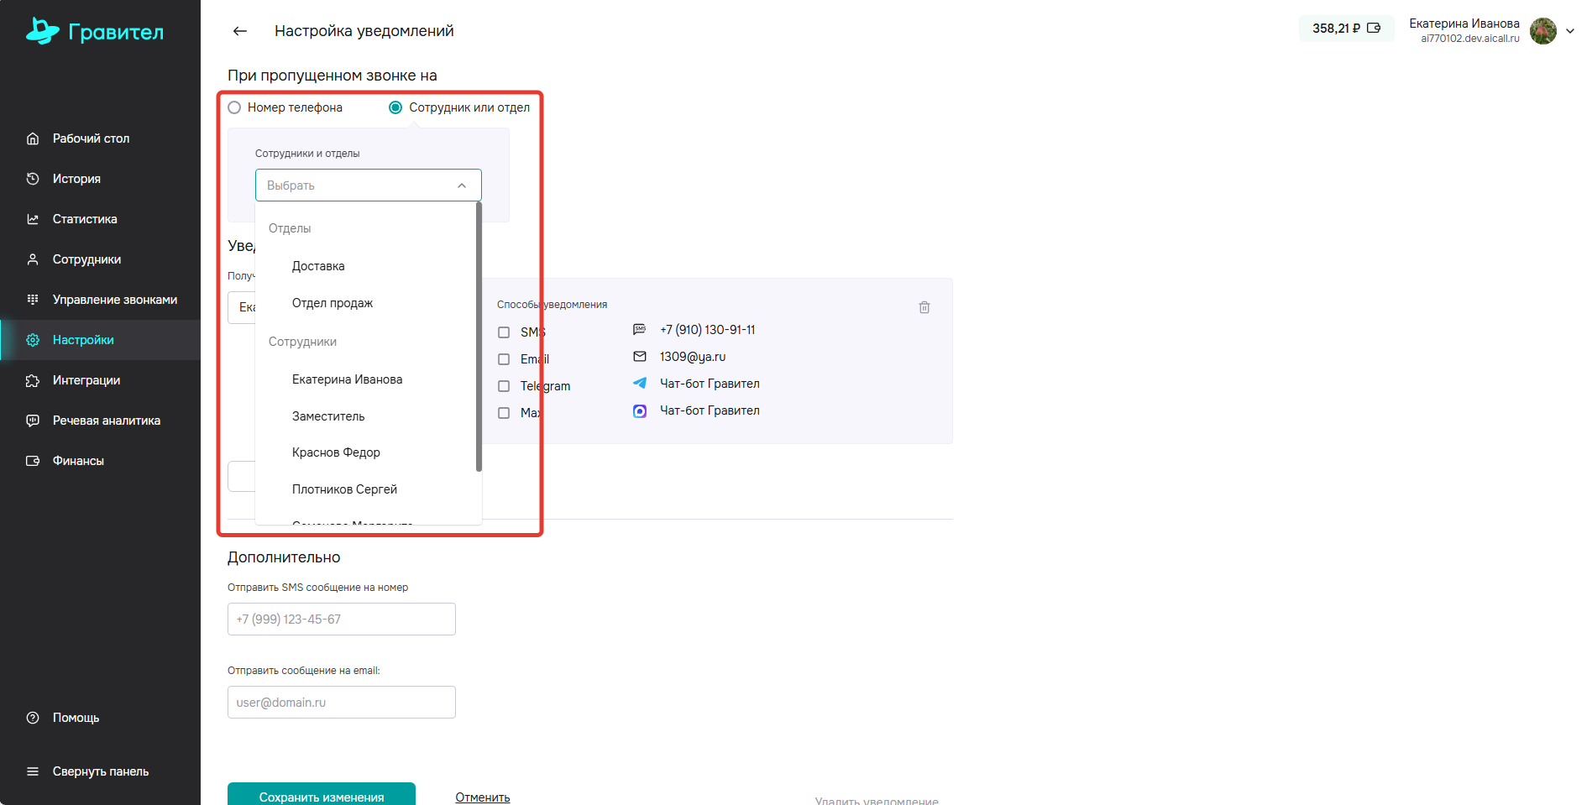The width and height of the screenshot is (1592, 805).
Task: Go to Речевая аналитика
Action: [106, 421]
